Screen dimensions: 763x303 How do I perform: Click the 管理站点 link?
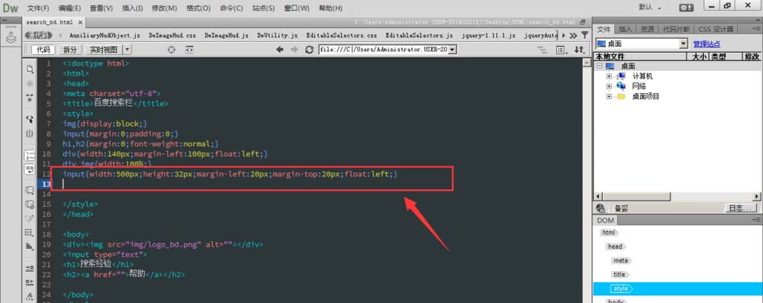[x=707, y=44]
